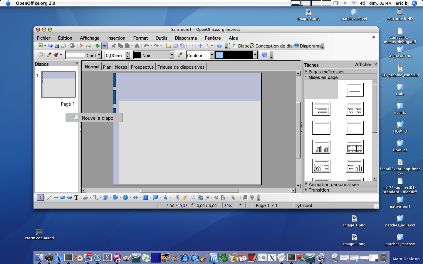Select the Text tool T icon
The image size is (423, 264).
[76, 197]
